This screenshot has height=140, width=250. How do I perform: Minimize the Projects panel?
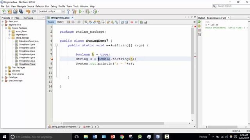click(43, 18)
